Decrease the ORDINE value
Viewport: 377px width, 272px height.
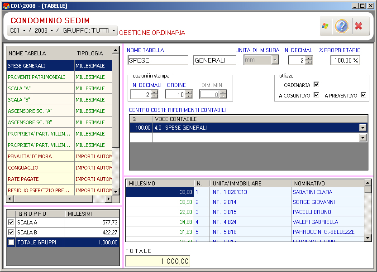(189, 97)
